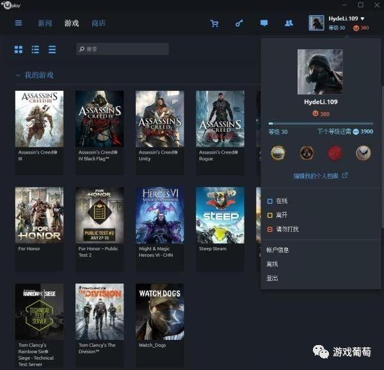Open the friends list icon
The height and width of the screenshot is (370, 384).
[289, 23]
